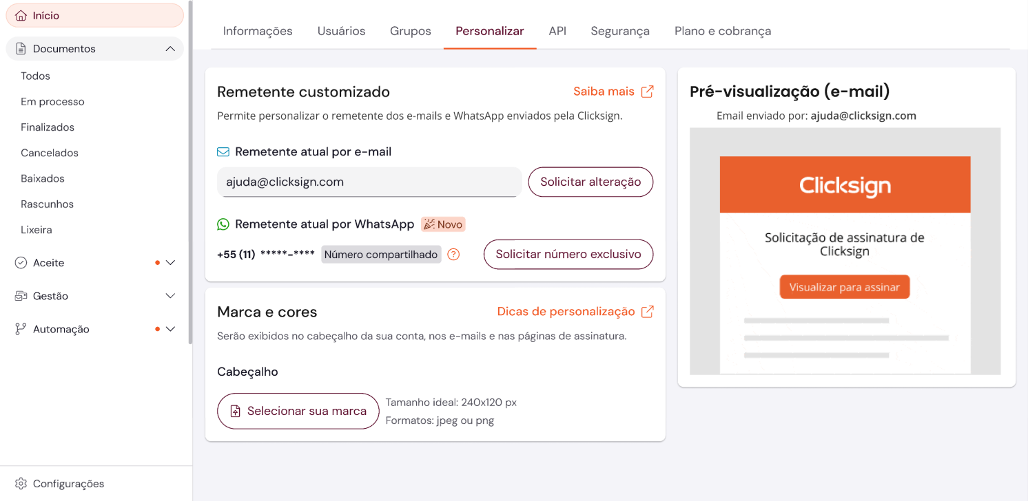Click external link icon beside Dicas de personalização
Viewport: 1028px width, 501px height.
[647, 312]
